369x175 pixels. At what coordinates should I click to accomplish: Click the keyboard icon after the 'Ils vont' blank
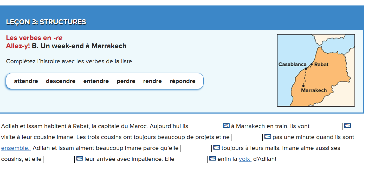pyautogui.click(x=347, y=126)
